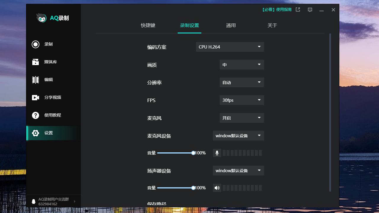This screenshot has width=379, height=213.
Task: Open the 媒体库 media library panel
Action: (x=36, y=62)
